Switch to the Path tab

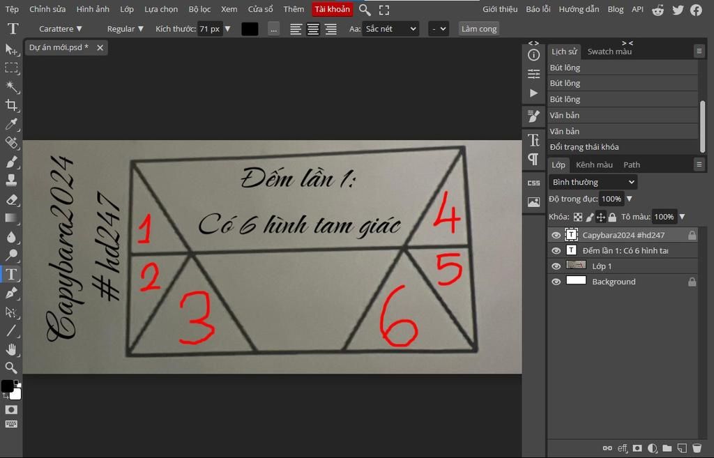632,165
